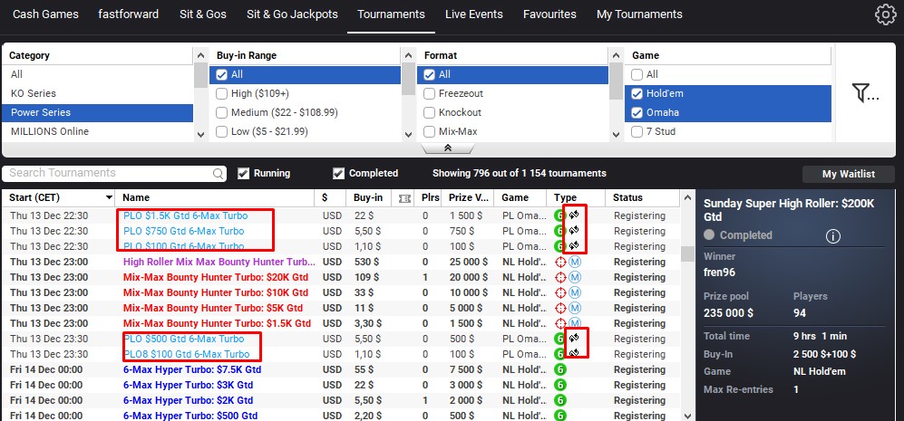Uncheck the Hold'em game filter

[637, 93]
